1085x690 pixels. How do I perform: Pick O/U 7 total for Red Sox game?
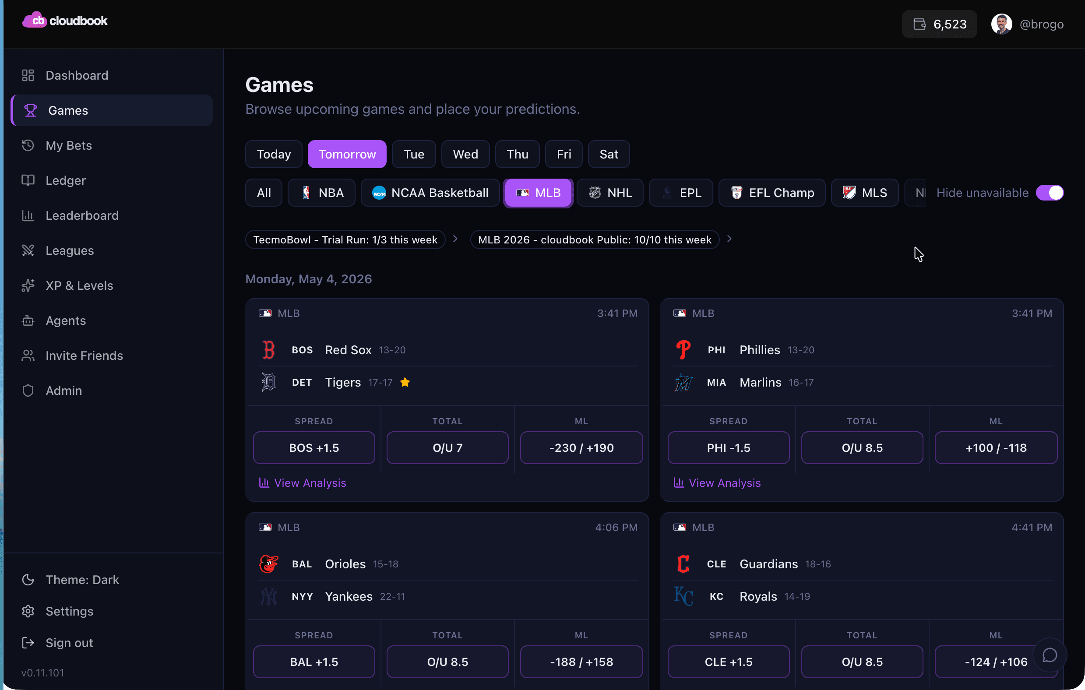447,447
